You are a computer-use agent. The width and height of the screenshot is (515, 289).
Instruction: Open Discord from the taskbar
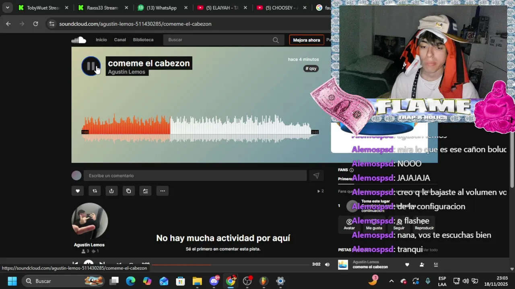tap(214, 281)
